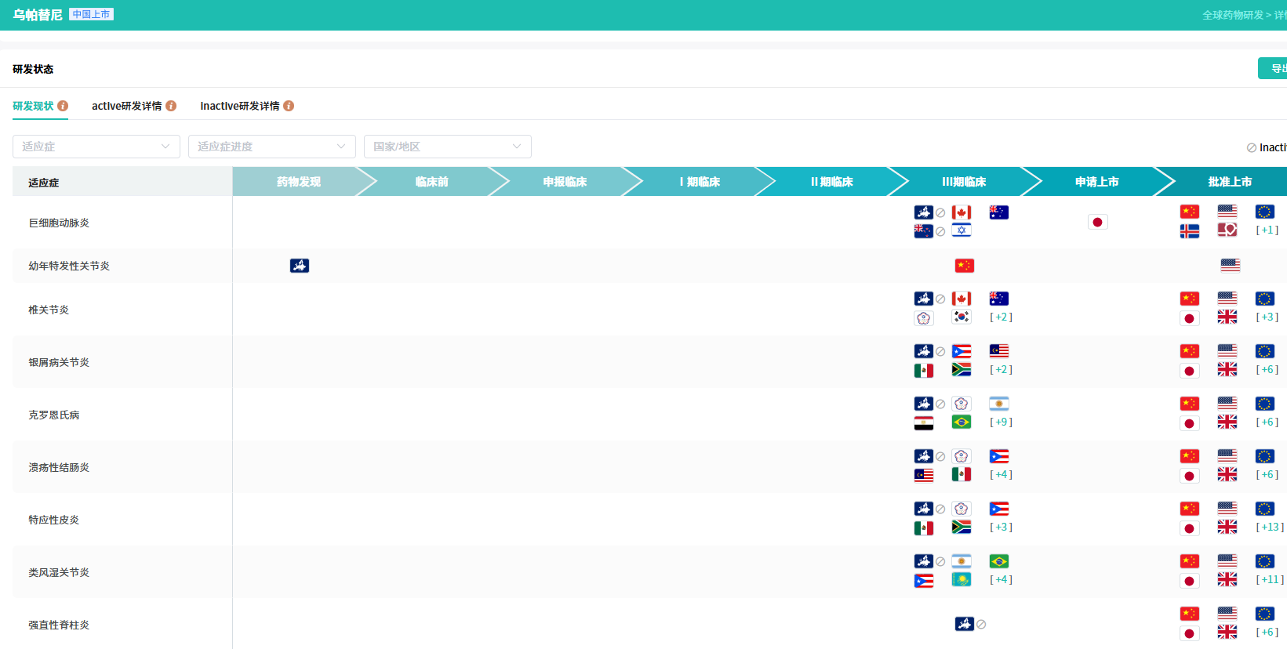Click [+9] link in 克罗恩氏病 row

pyautogui.click(x=1001, y=422)
